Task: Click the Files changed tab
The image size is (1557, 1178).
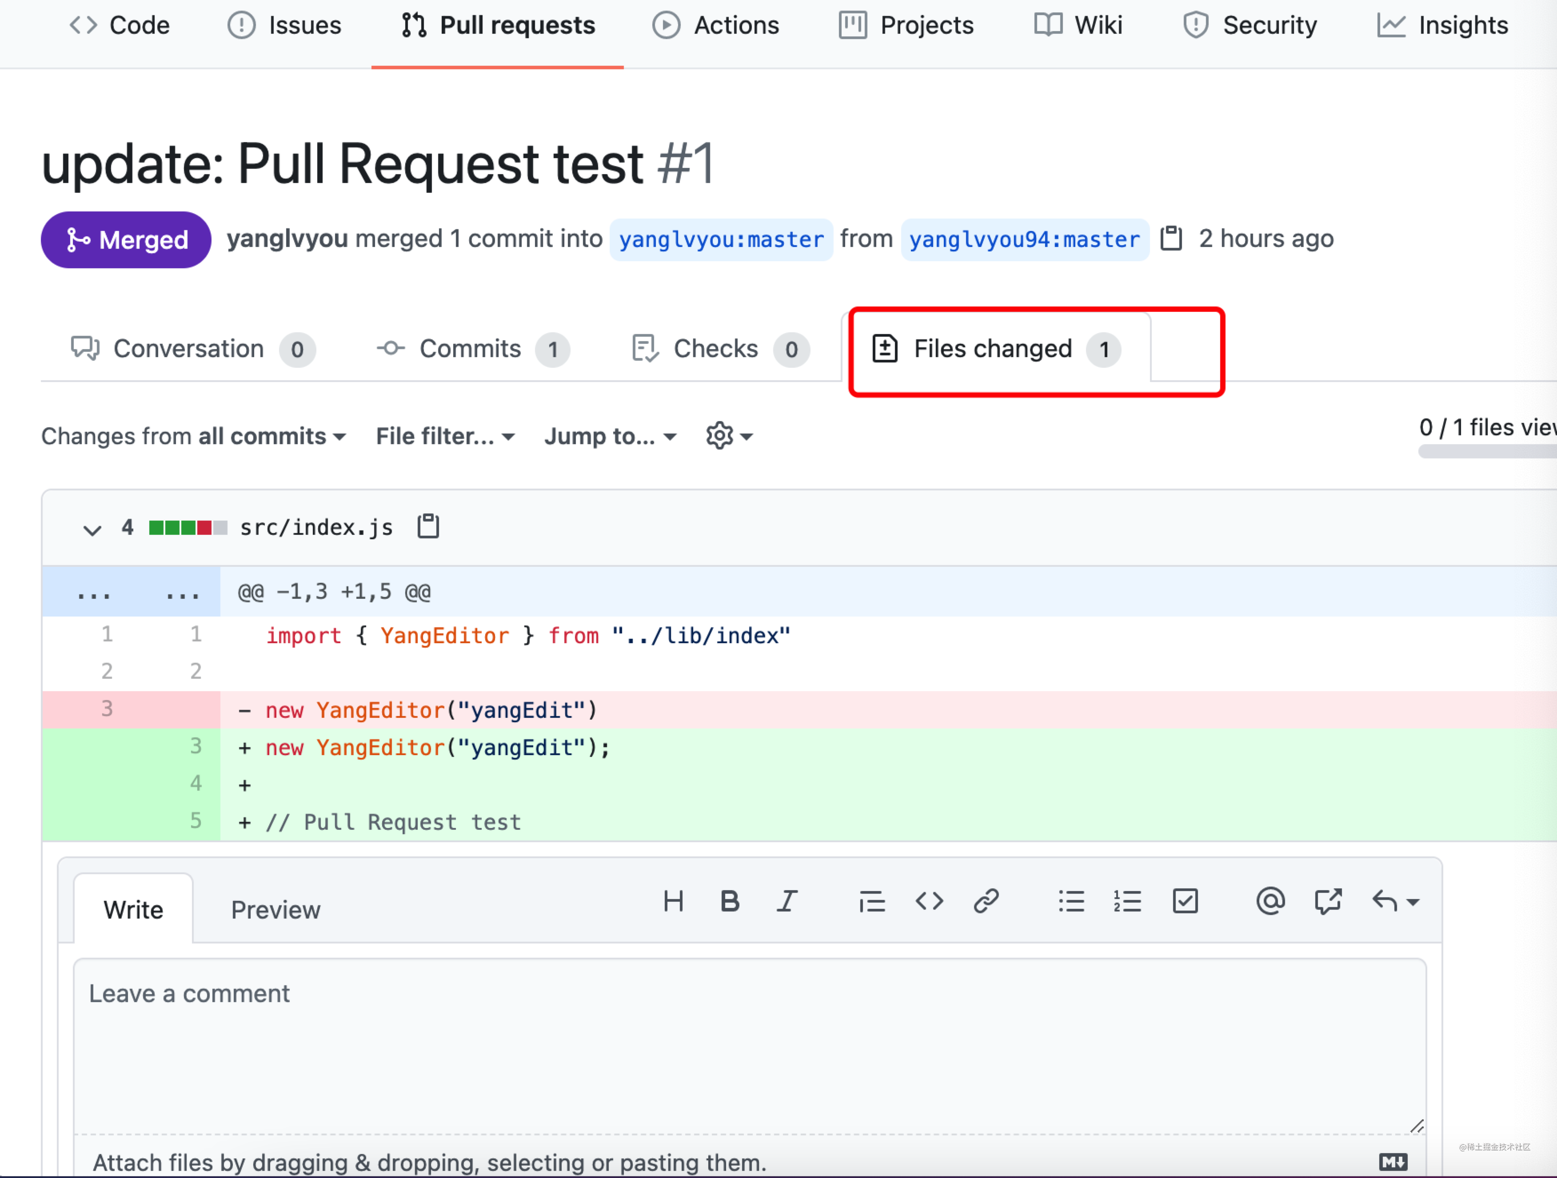Action: (996, 349)
